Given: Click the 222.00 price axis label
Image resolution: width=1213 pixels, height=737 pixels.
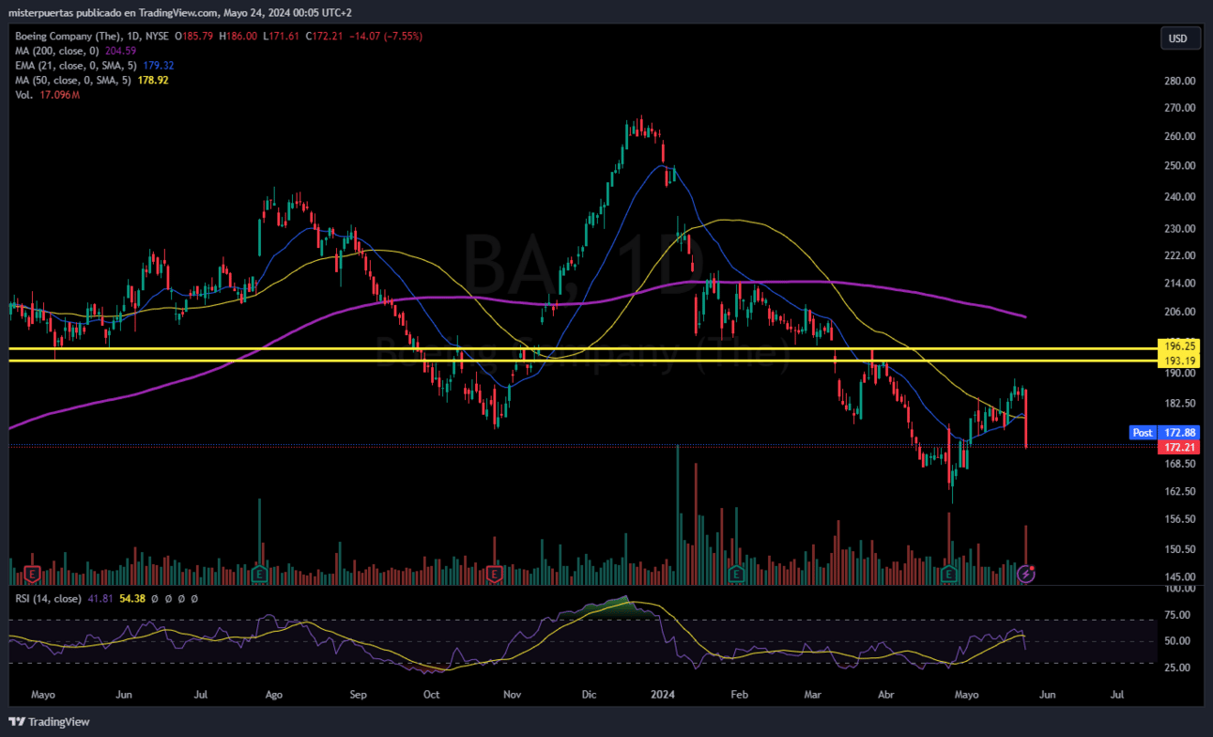Looking at the screenshot, I should click(1180, 255).
